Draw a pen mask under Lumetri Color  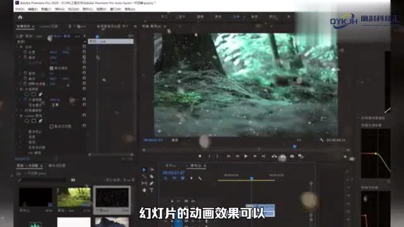tap(40, 120)
